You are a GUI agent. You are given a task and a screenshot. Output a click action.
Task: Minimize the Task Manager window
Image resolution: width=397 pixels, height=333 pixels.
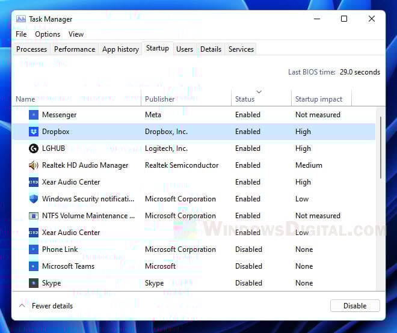pyautogui.click(x=317, y=19)
